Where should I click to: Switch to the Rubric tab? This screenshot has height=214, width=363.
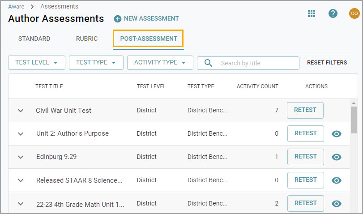(x=87, y=39)
